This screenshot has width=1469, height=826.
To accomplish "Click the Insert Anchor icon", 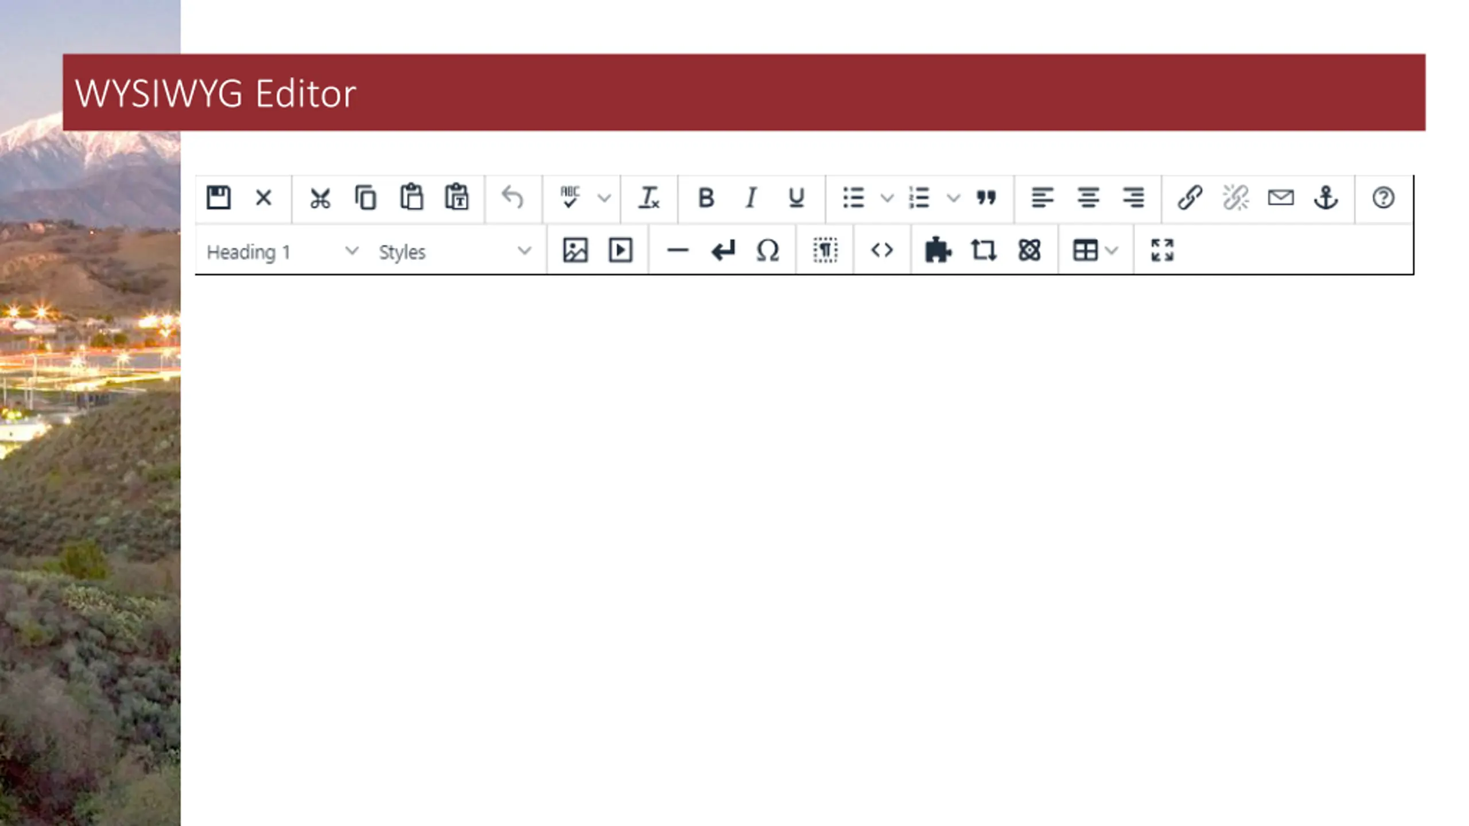I will point(1326,198).
